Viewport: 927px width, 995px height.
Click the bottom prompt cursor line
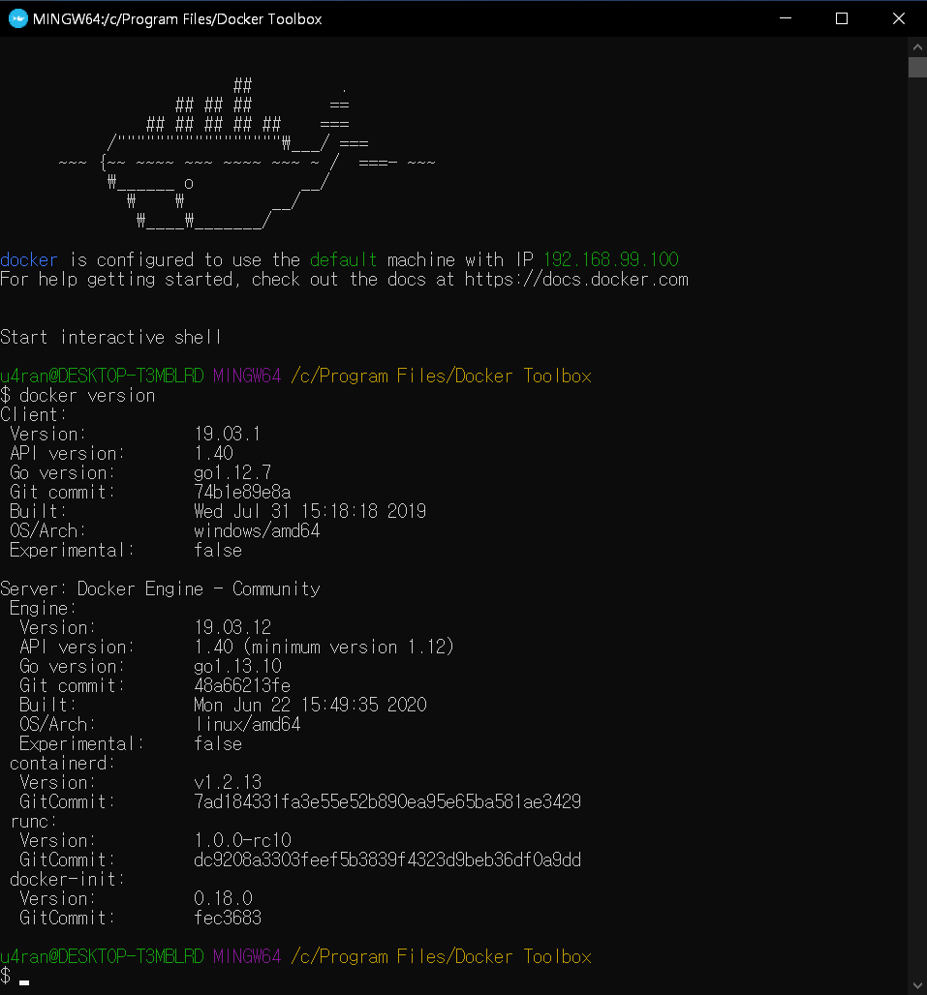click(x=15, y=976)
